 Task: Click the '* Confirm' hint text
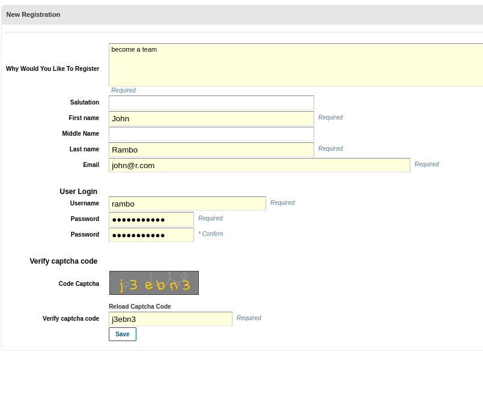coord(211,234)
